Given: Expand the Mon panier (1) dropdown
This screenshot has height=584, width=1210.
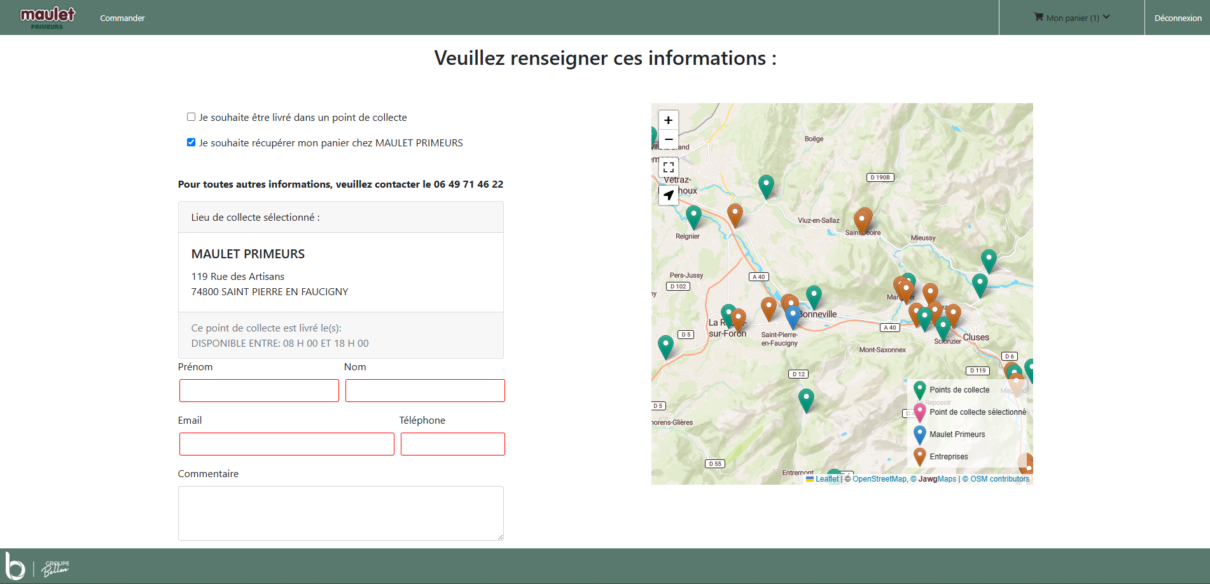Looking at the screenshot, I should click(1071, 18).
